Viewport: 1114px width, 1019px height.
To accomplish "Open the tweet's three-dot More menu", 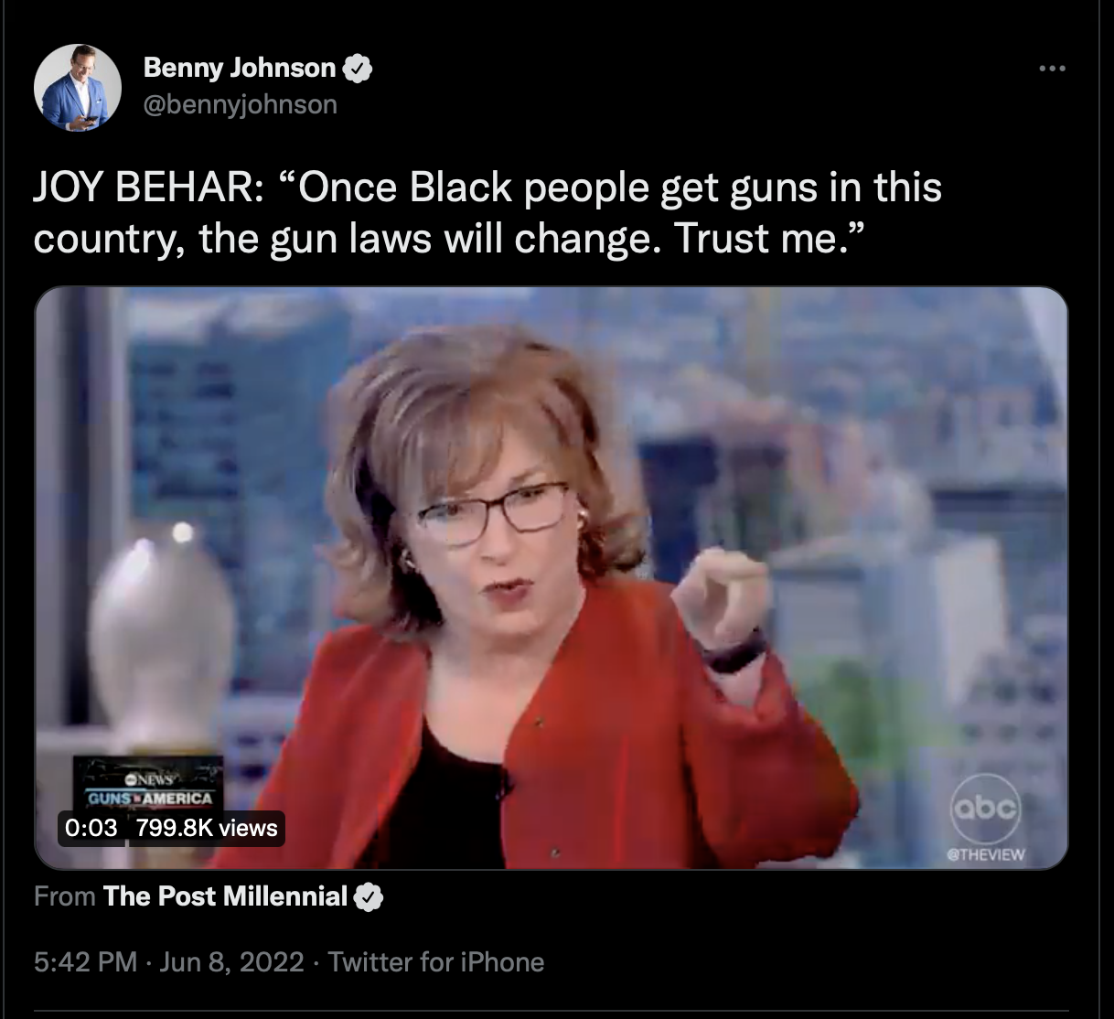I will [x=1052, y=68].
